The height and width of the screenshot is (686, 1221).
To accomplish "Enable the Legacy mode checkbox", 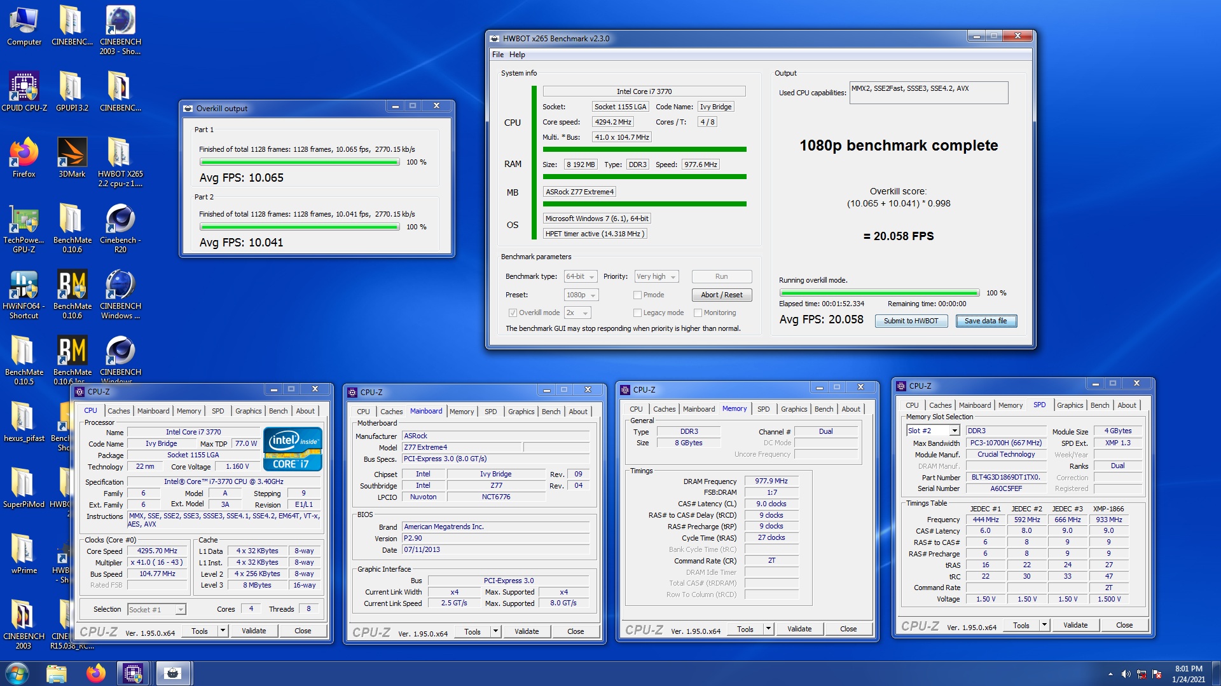I will pos(637,313).
